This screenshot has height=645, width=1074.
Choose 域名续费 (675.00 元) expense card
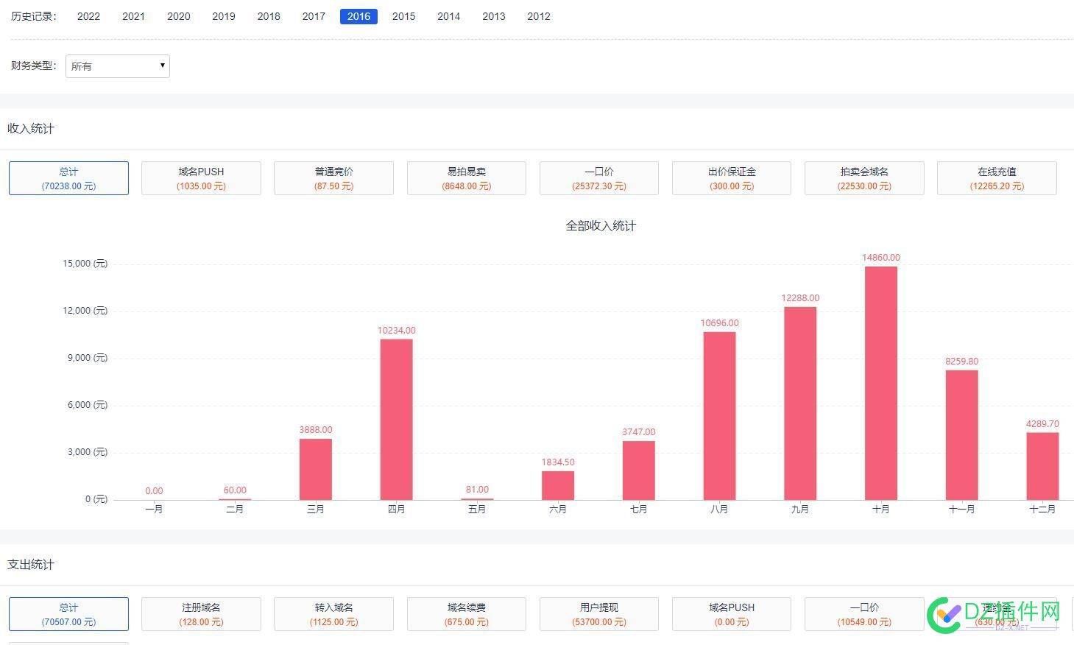[x=467, y=614]
